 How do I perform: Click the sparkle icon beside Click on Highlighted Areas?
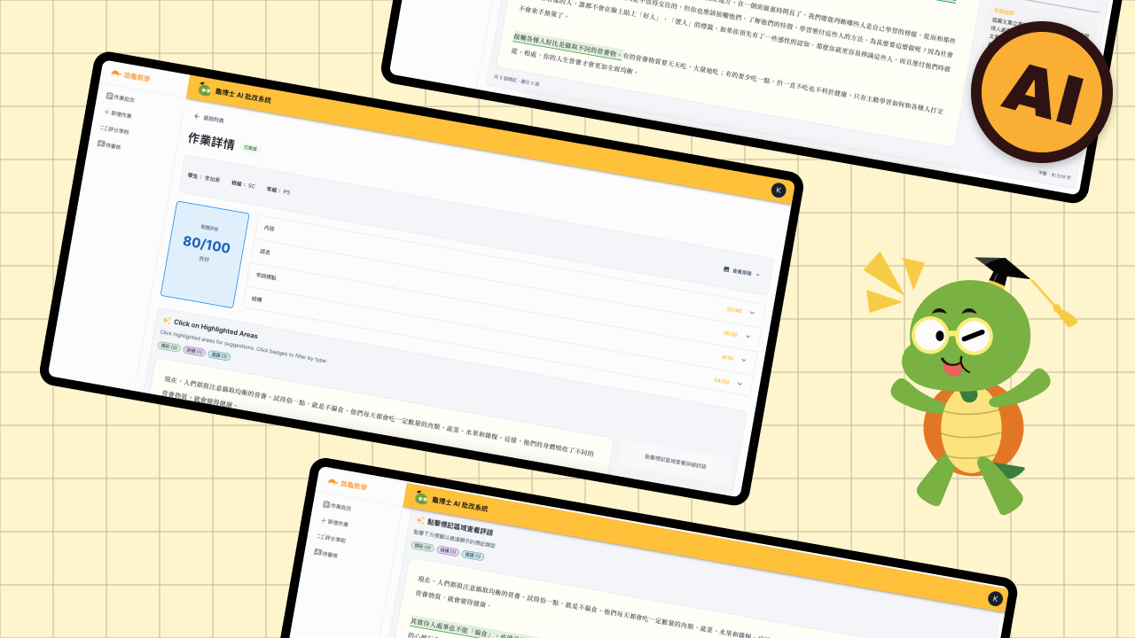click(x=166, y=320)
